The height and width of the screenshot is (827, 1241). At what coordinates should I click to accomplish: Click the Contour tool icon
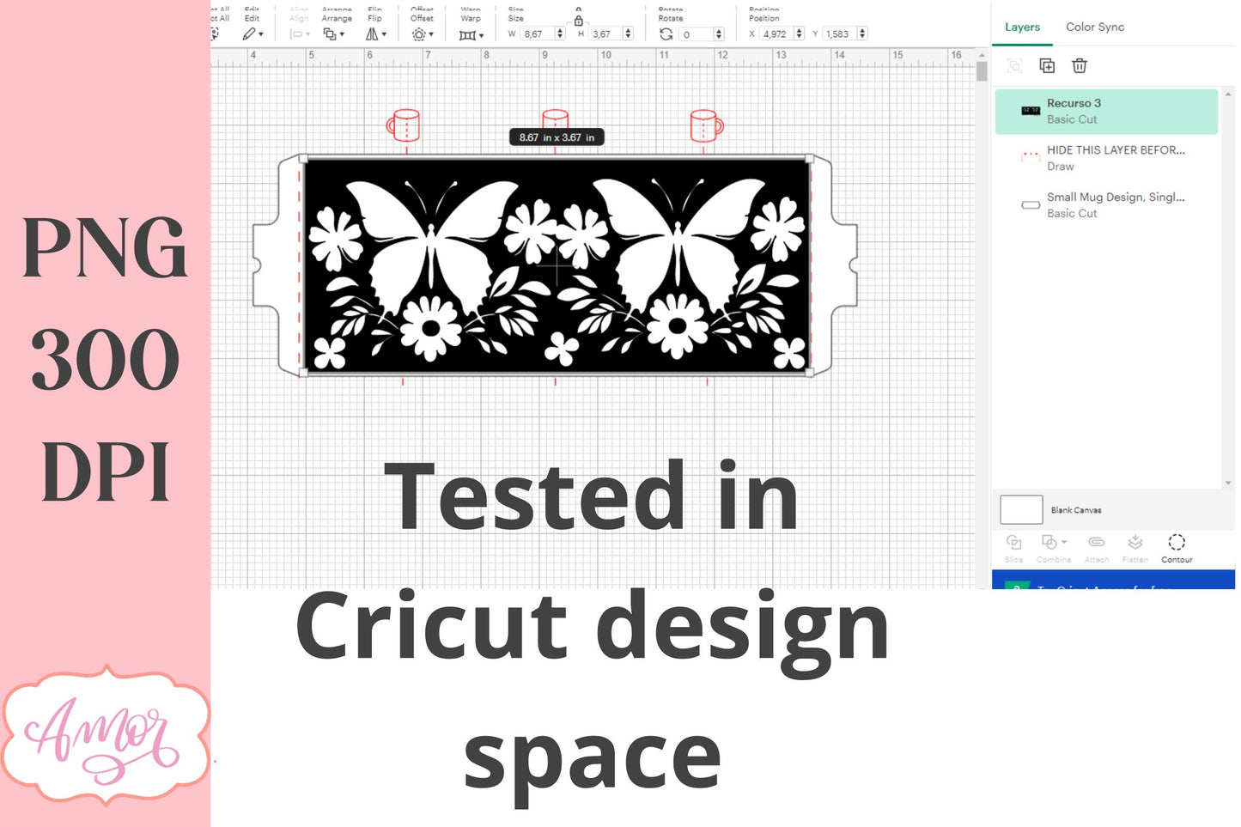(1176, 543)
